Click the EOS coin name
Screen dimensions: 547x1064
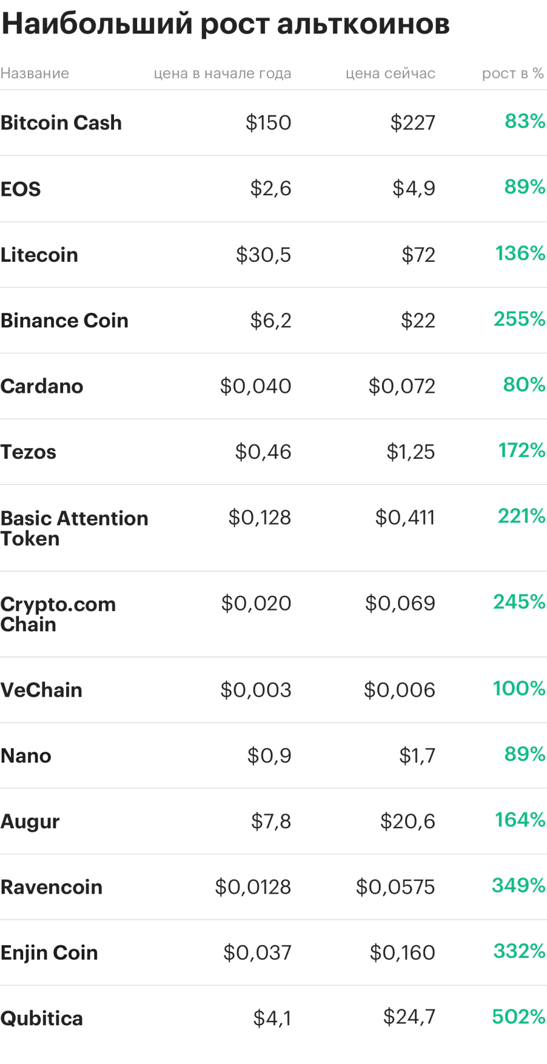click(x=20, y=189)
